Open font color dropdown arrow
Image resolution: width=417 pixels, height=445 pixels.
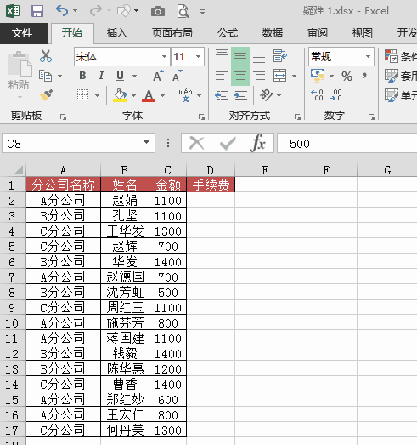click(x=162, y=95)
